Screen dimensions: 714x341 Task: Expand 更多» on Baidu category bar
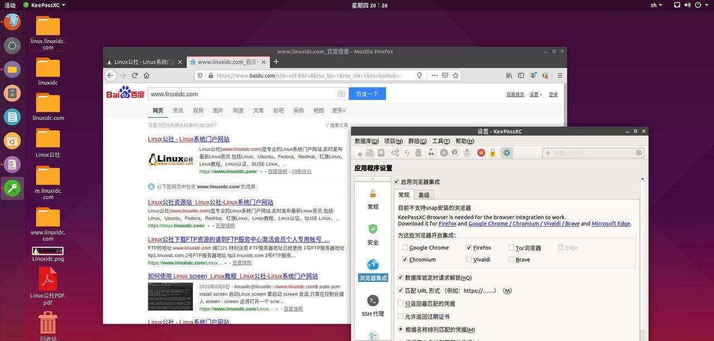pos(339,110)
